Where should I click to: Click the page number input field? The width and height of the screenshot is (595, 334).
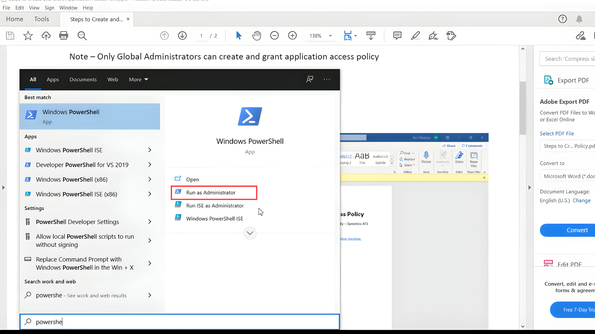coord(201,36)
